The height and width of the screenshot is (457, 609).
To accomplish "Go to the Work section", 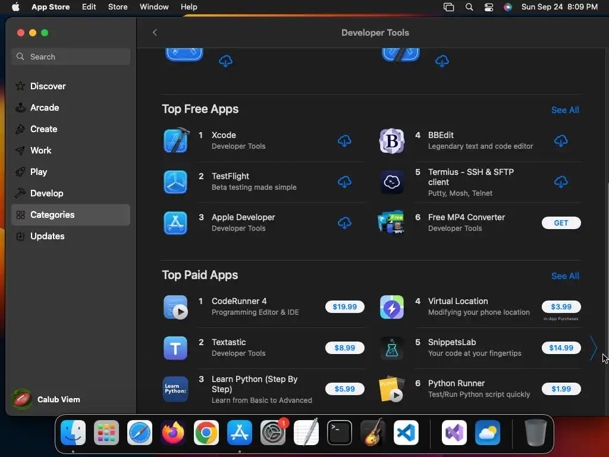I will pos(71,151).
